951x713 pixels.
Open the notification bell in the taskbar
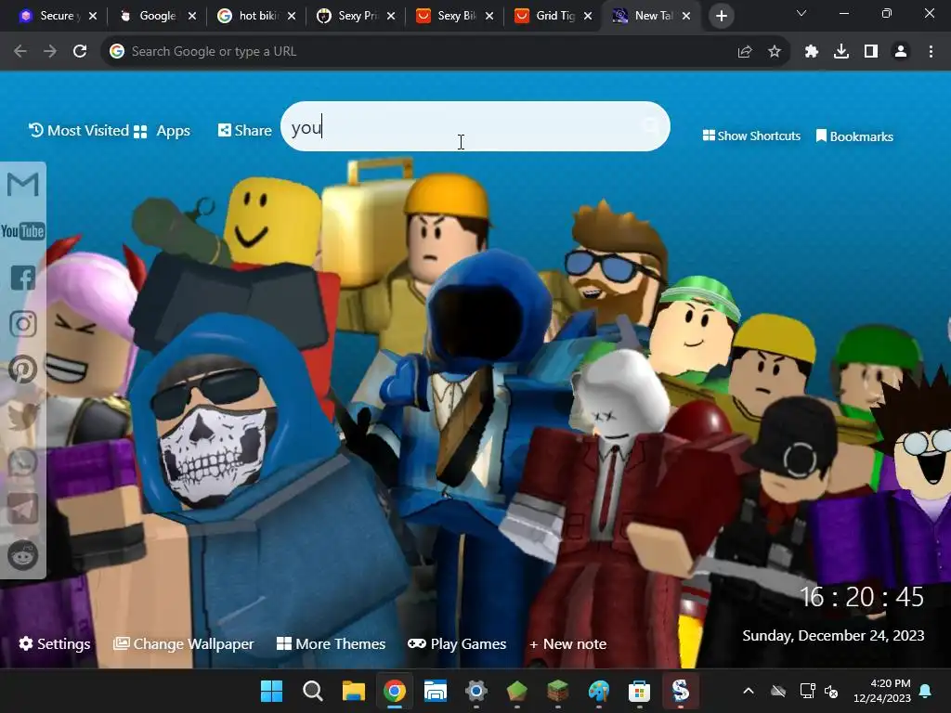pos(926,691)
